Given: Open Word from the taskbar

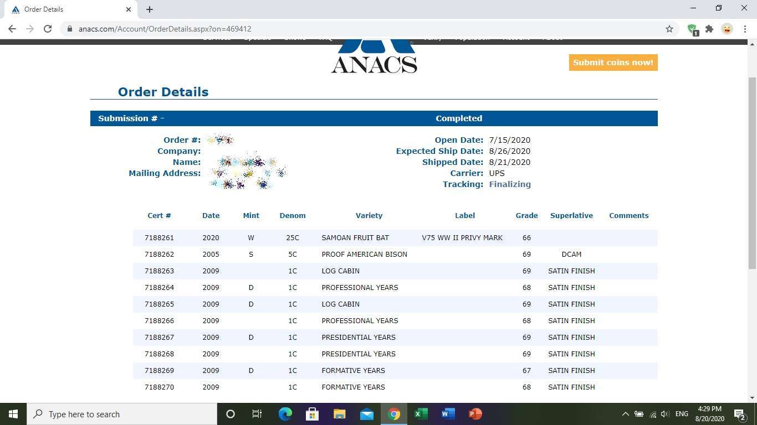Looking at the screenshot, I should [x=448, y=414].
